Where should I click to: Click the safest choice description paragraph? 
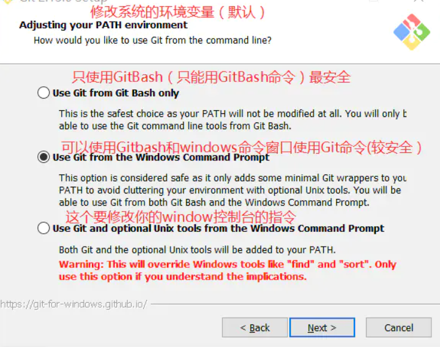coord(233,120)
